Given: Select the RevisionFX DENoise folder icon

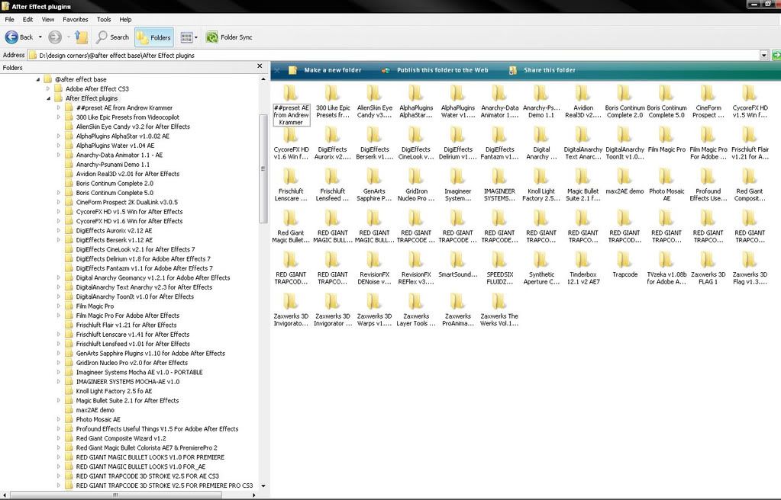Looking at the screenshot, I should pos(375,260).
